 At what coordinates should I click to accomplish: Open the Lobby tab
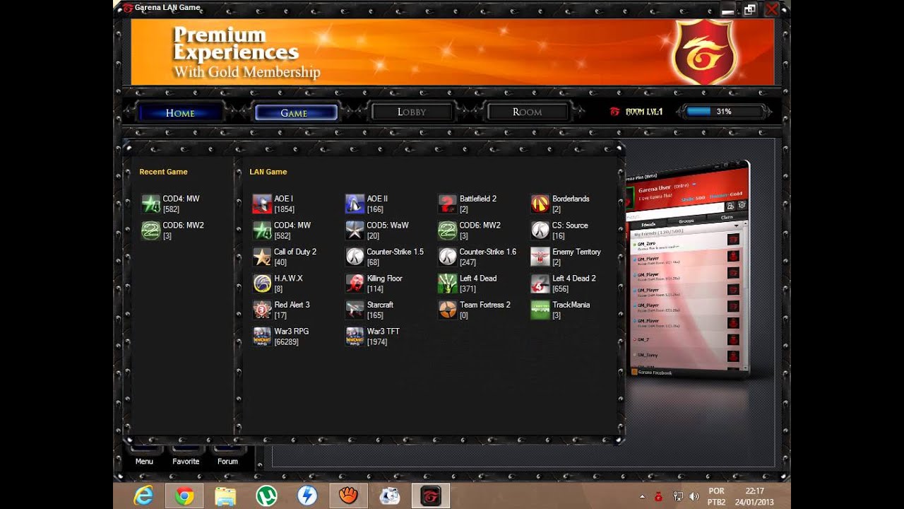click(412, 112)
